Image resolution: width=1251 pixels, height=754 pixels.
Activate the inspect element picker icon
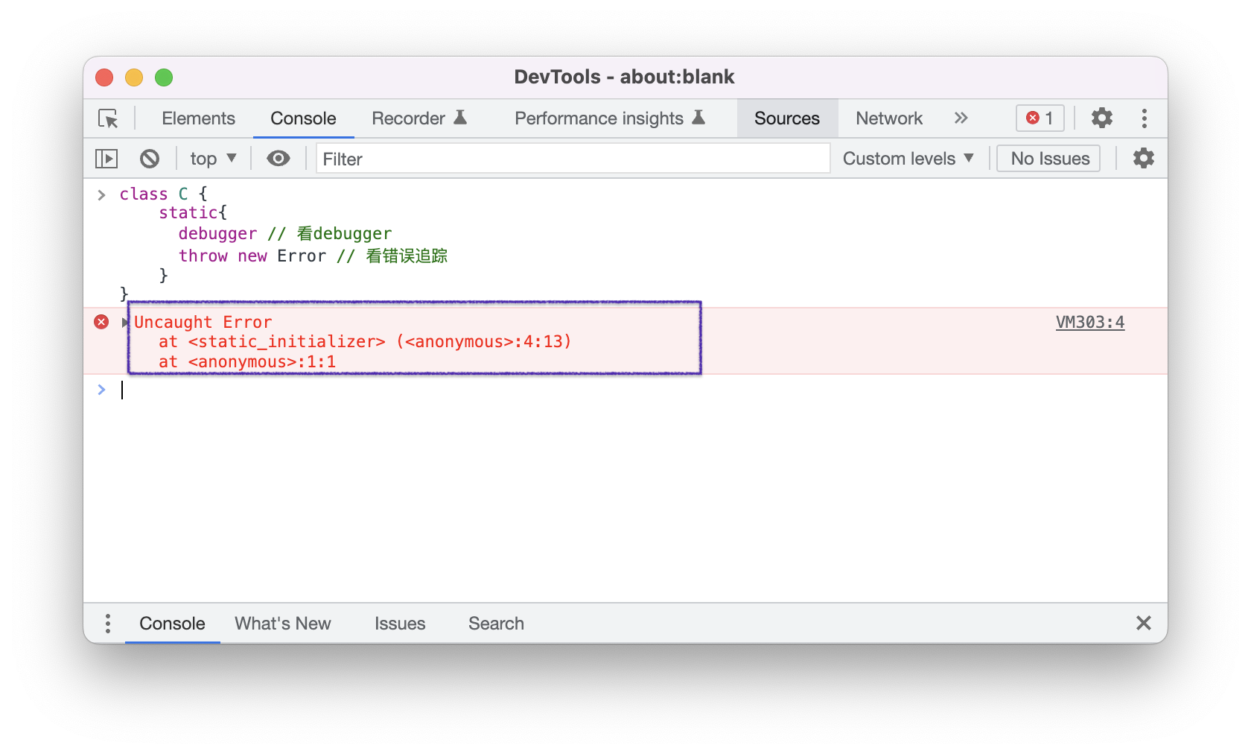coord(108,118)
